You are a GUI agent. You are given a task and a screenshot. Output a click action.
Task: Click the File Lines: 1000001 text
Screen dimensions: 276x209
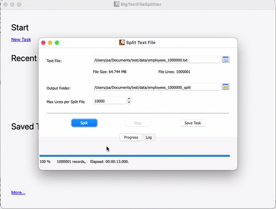point(174,72)
